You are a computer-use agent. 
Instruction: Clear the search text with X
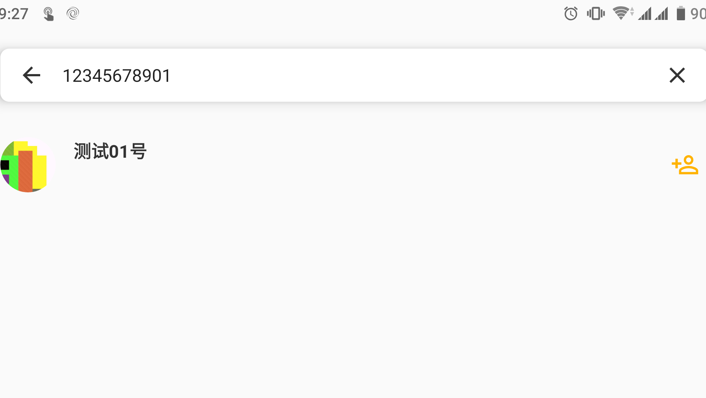(677, 76)
